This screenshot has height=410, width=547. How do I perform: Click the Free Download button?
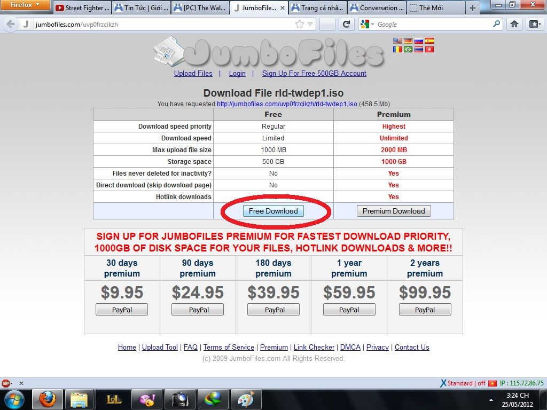tap(273, 211)
